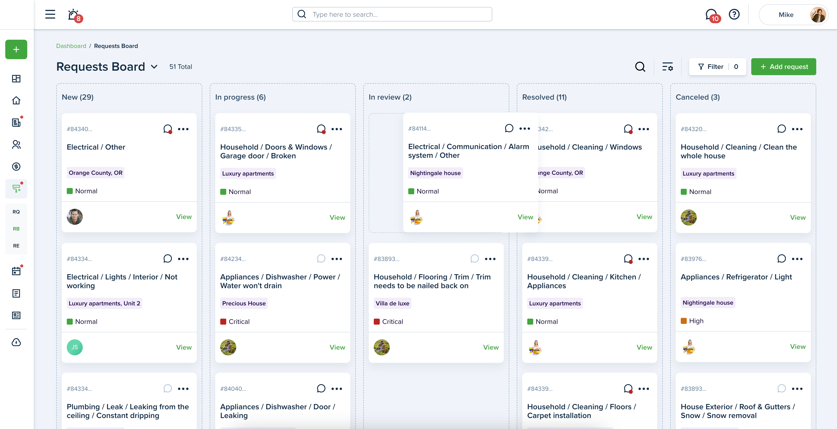Click the In progress (6) column header
This screenshot has height=429, width=837.
240,97
